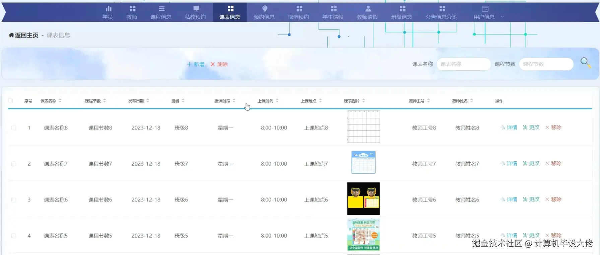
Task: Expand the 用户信息 dropdown arrow
Action: 502,17
